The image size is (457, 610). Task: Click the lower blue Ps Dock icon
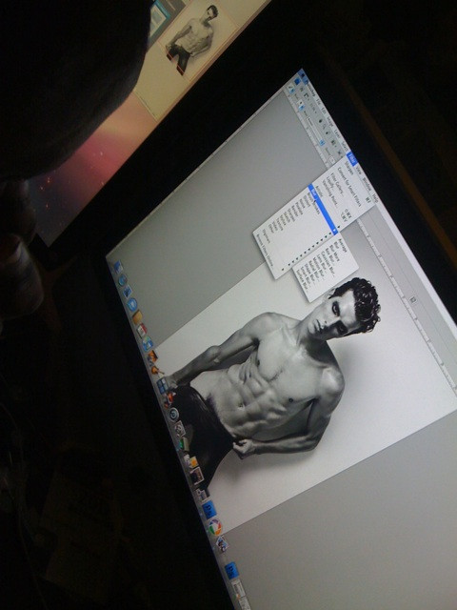231,570
